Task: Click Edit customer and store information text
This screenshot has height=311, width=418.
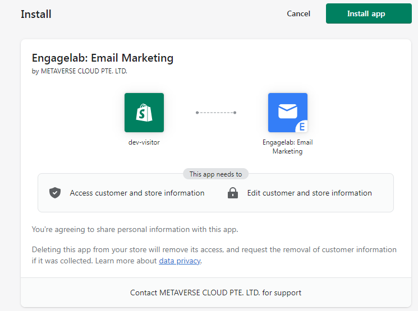Action: [x=310, y=193]
